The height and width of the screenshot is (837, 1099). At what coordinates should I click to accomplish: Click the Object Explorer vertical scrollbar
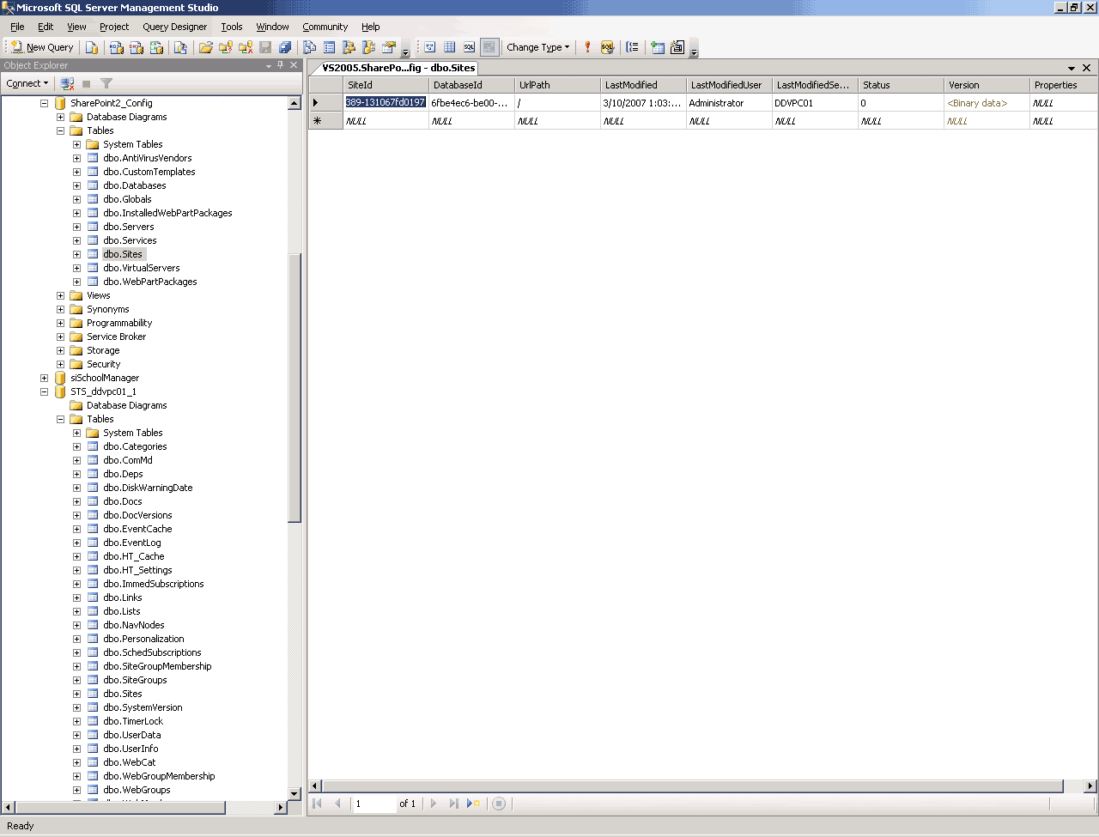pos(294,449)
